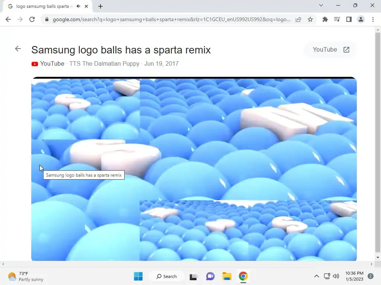
Task: Click the Chrome icon on the taskbar
Action: 243,276
